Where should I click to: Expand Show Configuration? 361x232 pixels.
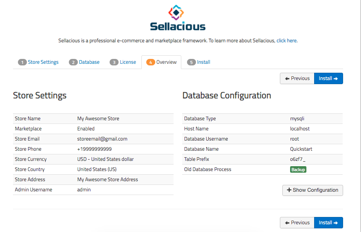[313, 190]
